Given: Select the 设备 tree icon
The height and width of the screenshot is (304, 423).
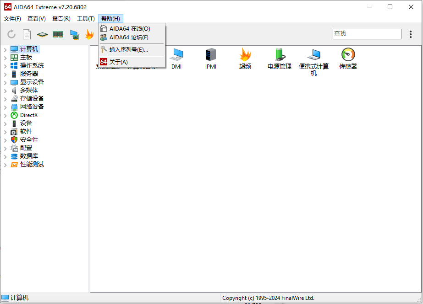Looking at the screenshot, I should coord(14,123).
